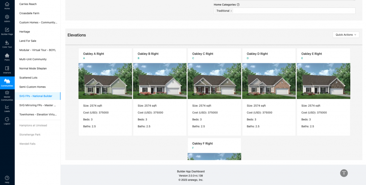This screenshot has height=185, width=366.
Task: Open Oakley B Right house image
Action: click(x=160, y=81)
